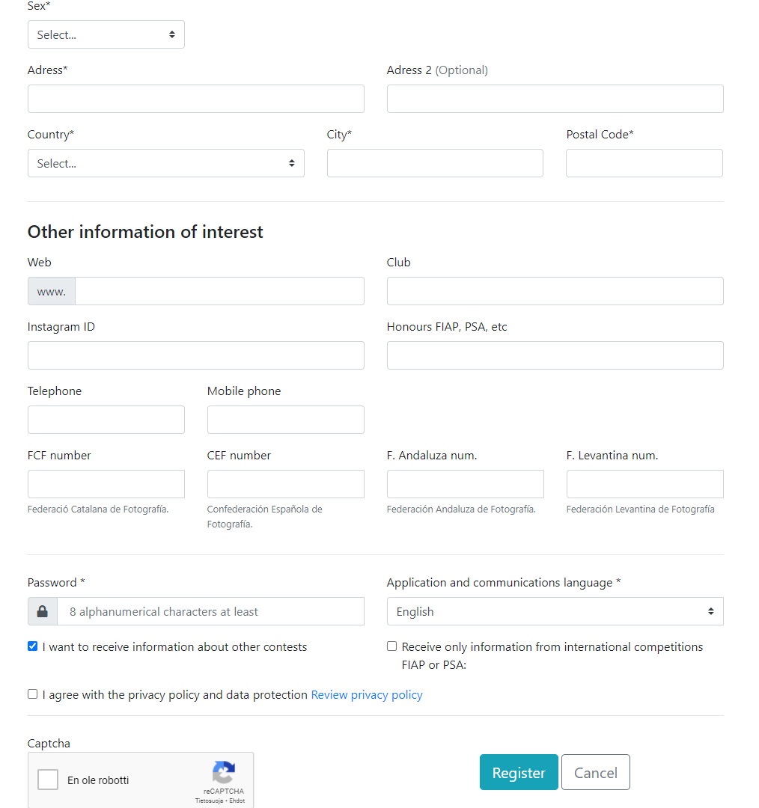Uncheck 'I want to receive information' checkbox

[32, 646]
